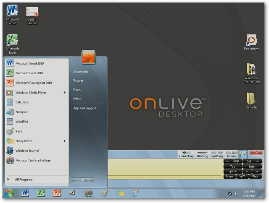The height and width of the screenshot is (203, 269).
Task: Toggle the Web keys on input panel
Action: (255, 177)
